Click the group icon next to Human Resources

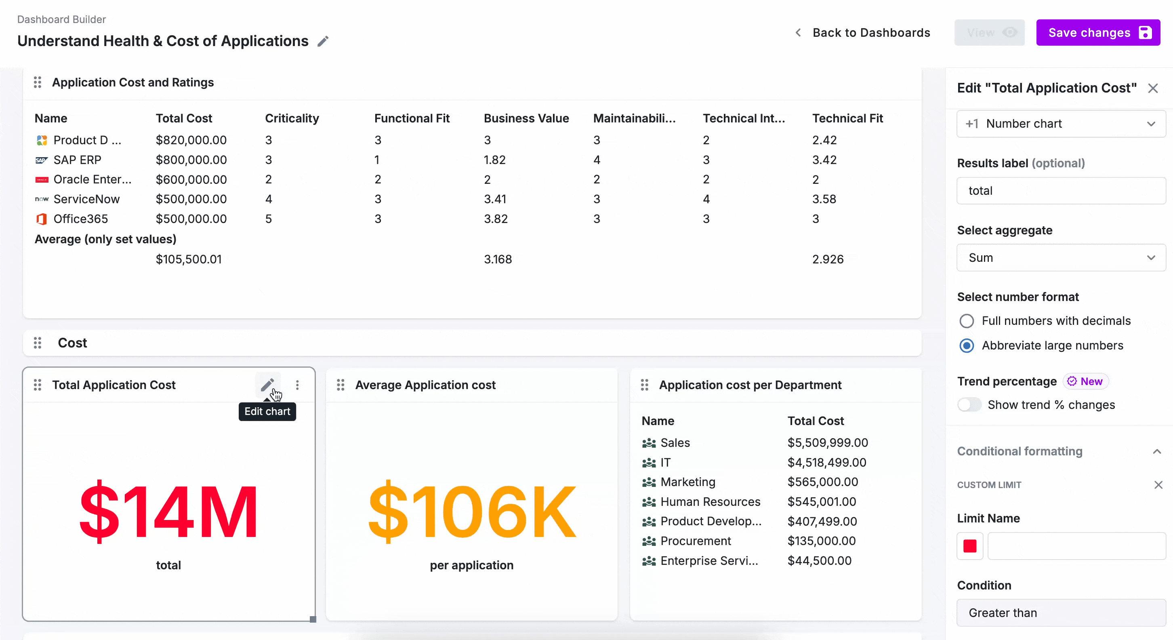pyautogui.click(x=649, y=502)
